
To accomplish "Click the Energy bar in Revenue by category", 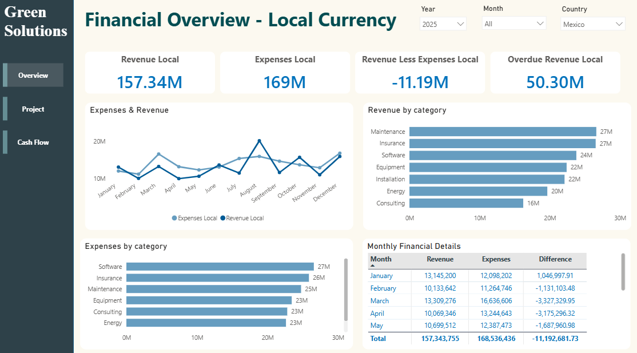I will [478, 191].
